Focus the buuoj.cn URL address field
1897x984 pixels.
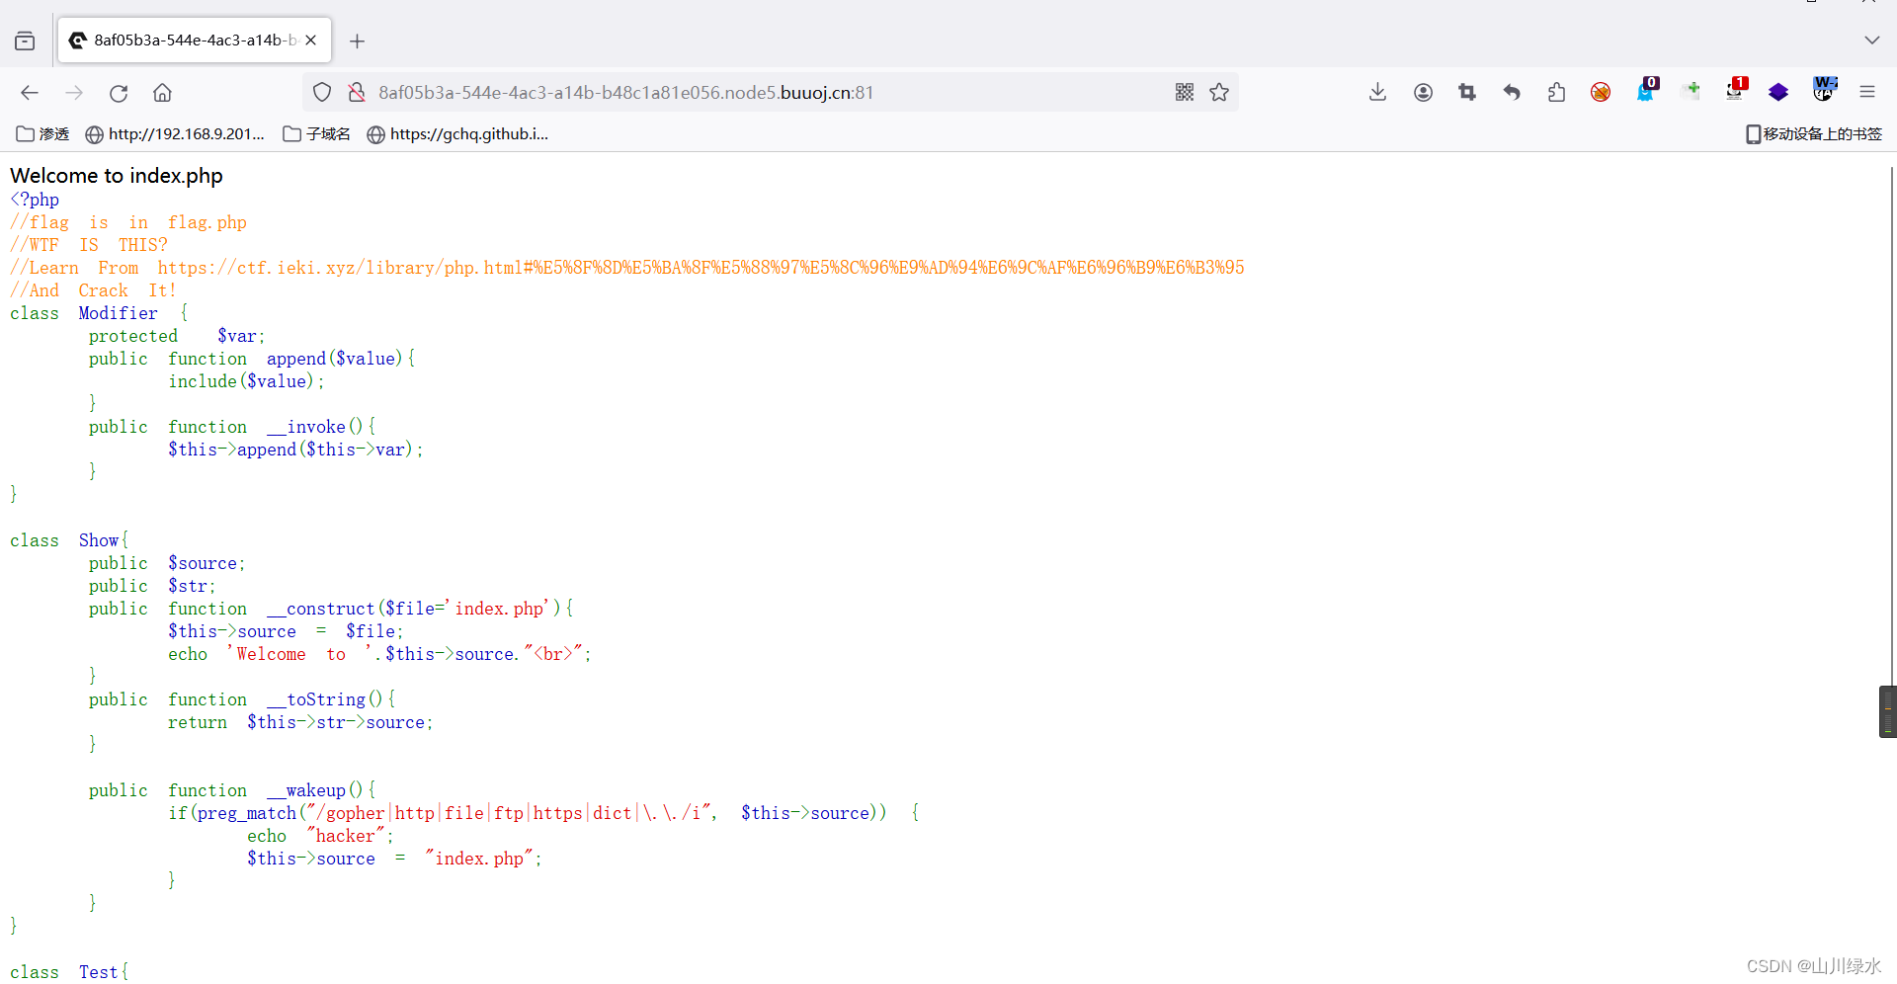pos(771,93)
